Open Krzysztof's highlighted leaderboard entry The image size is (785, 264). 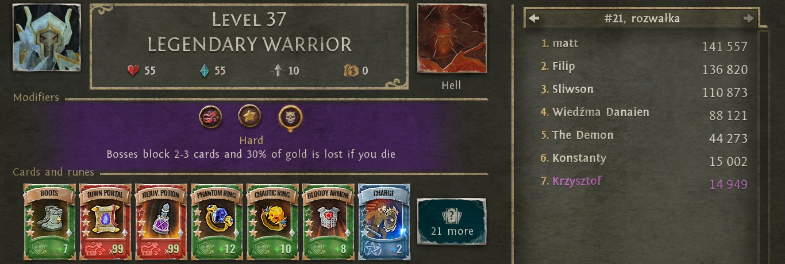coord(644,182)
